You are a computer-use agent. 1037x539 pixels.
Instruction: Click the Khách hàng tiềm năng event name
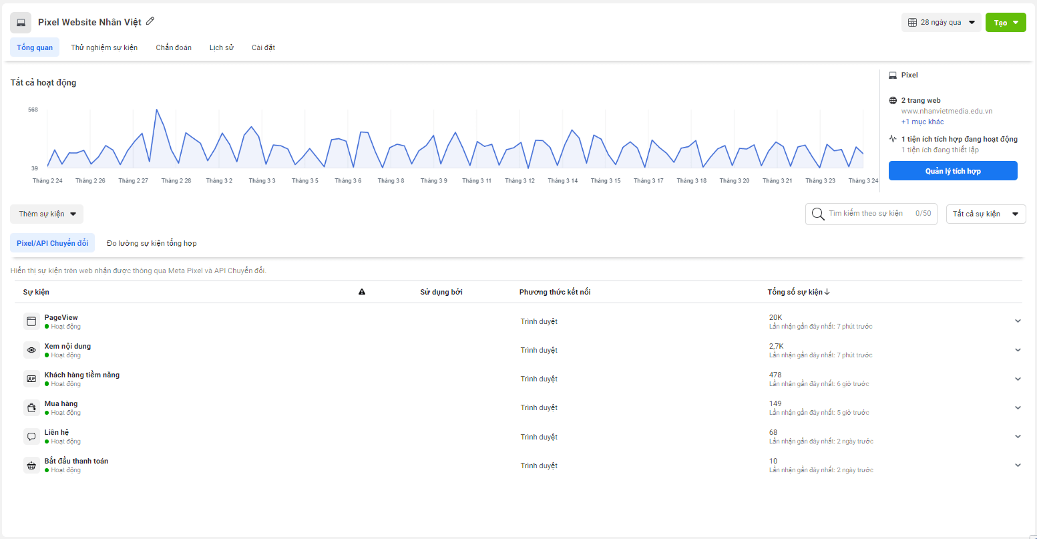[x=82, y=375]
